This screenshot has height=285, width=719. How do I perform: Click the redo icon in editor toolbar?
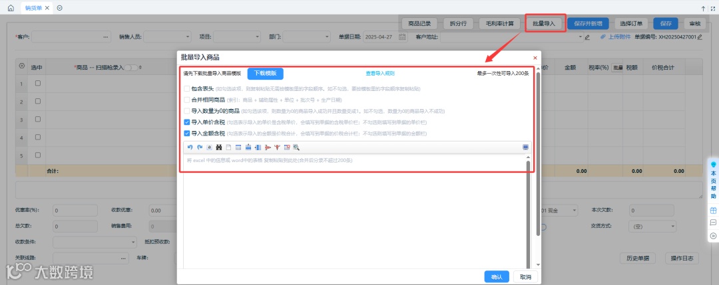[200, 147]
